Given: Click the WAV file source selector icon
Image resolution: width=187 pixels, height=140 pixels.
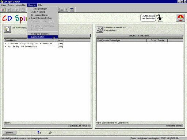Looking at the screenshot, I should [7, 29].
